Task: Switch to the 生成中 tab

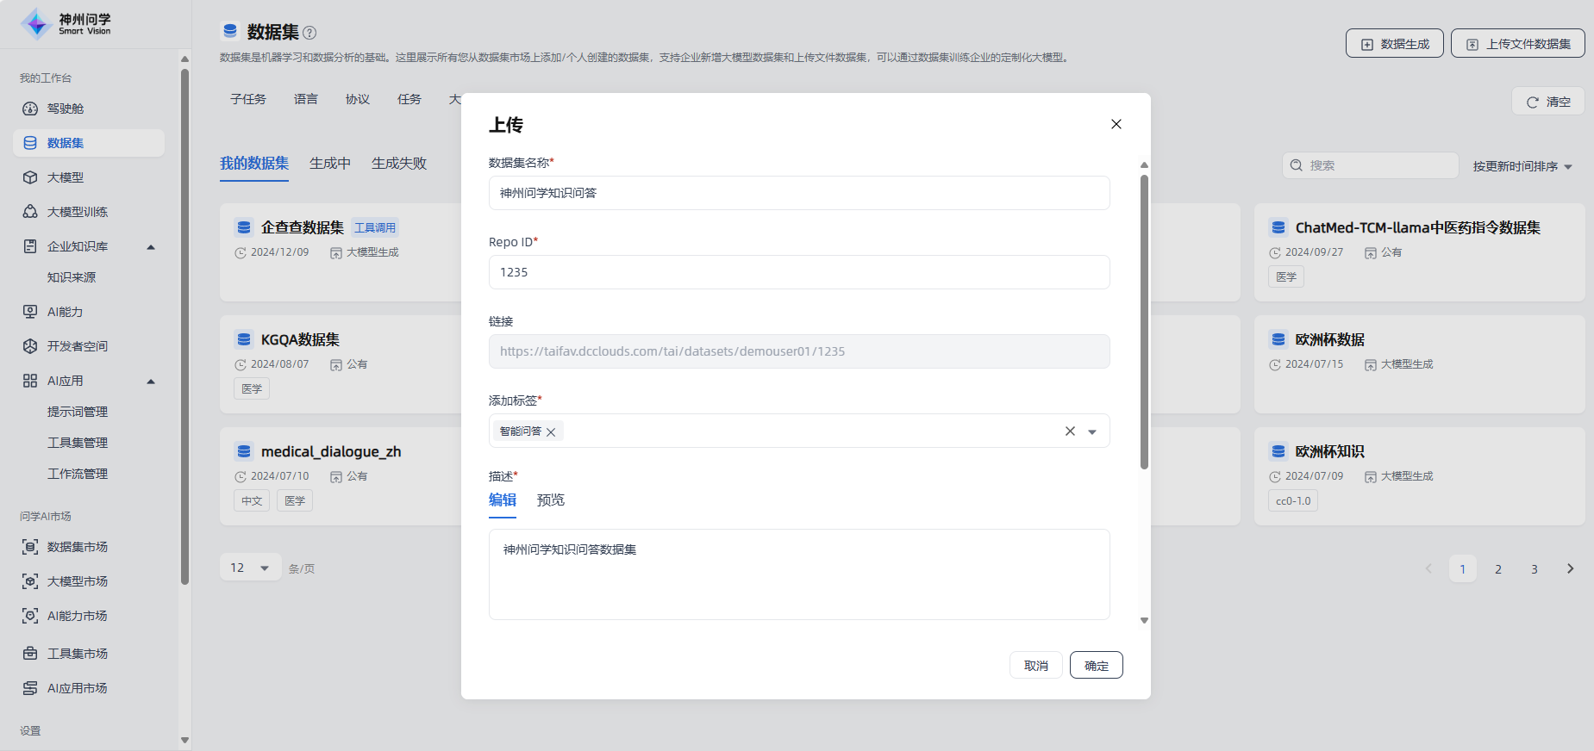Action: coord(330,164)
